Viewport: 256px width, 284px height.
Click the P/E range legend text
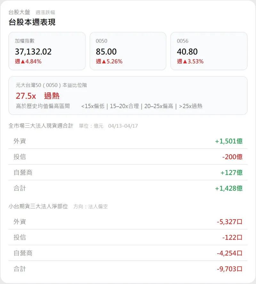142,106
